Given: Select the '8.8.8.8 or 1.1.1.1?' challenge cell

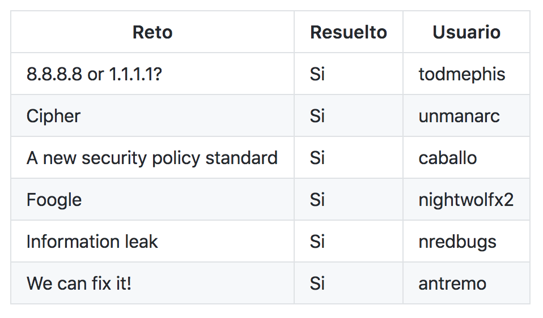Looking at the screenshot, I should [94, 74].
